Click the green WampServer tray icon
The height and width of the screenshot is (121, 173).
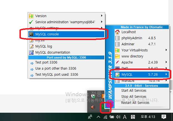click(103, 107)
